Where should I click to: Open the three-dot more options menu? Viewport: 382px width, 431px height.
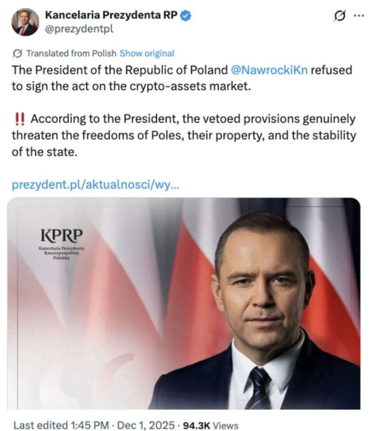359,16
